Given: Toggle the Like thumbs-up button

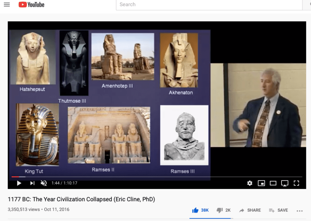Looking at the screenshot, I should tap(195, 210).
